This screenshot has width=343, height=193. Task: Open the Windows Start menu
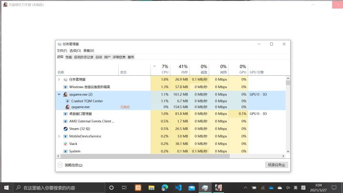pyautogui.click(x=6, y=188)
